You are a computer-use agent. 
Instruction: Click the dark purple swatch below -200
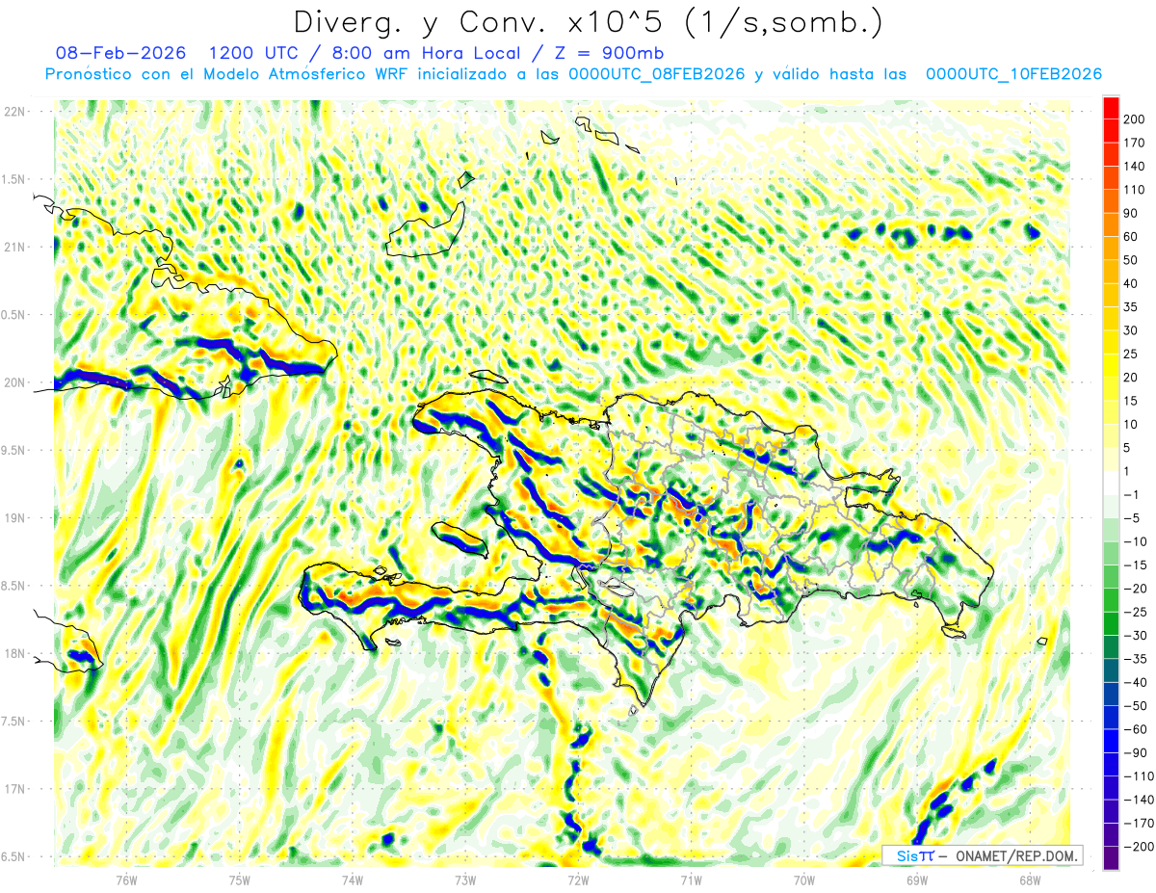pos(1111,857)
